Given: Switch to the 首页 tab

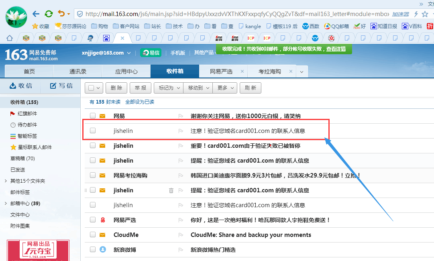Looking at the screenshot, I should [x=29, y=71].
